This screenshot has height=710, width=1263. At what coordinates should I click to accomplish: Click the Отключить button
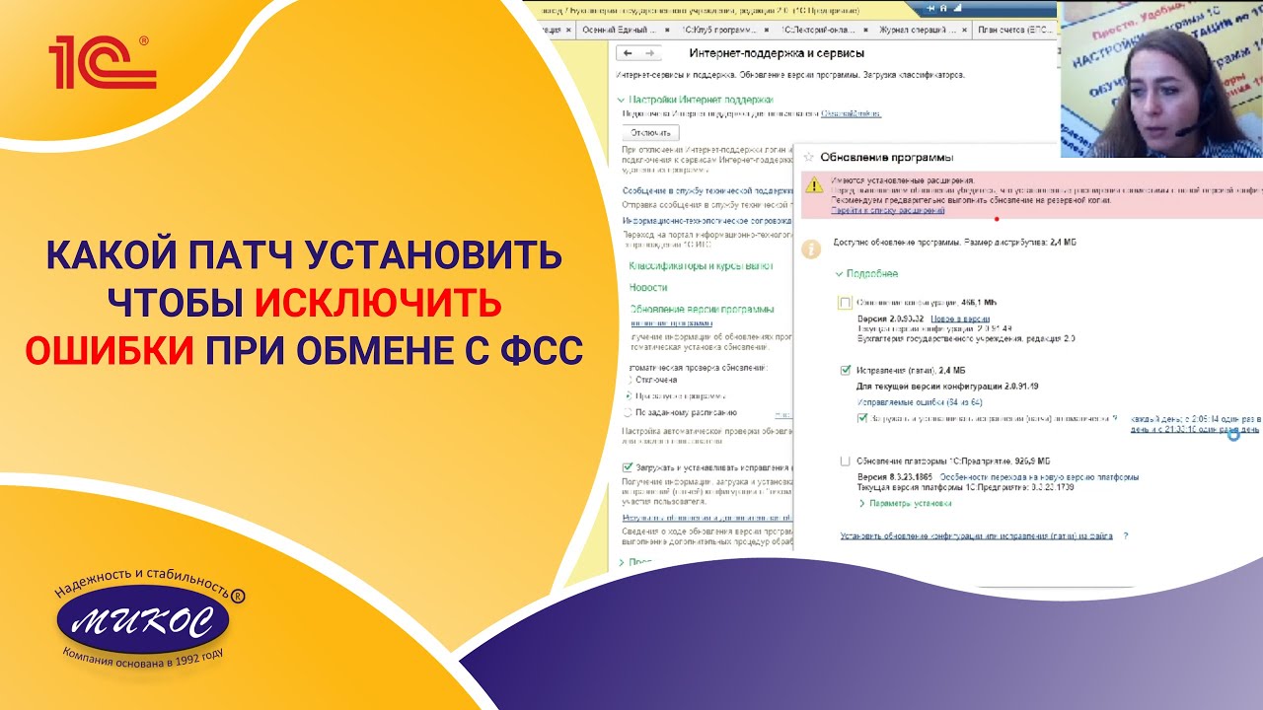(651, 132)
